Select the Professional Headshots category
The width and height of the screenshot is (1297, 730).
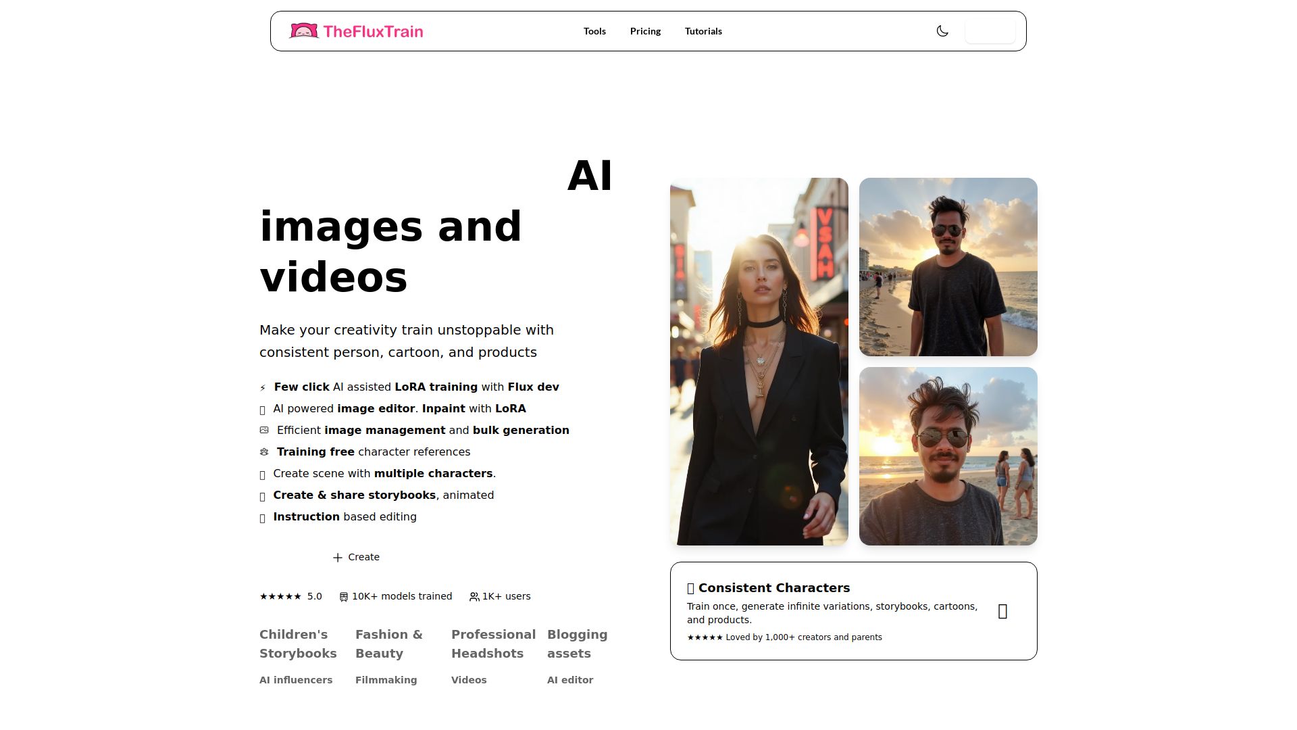(x=493, y=643)
